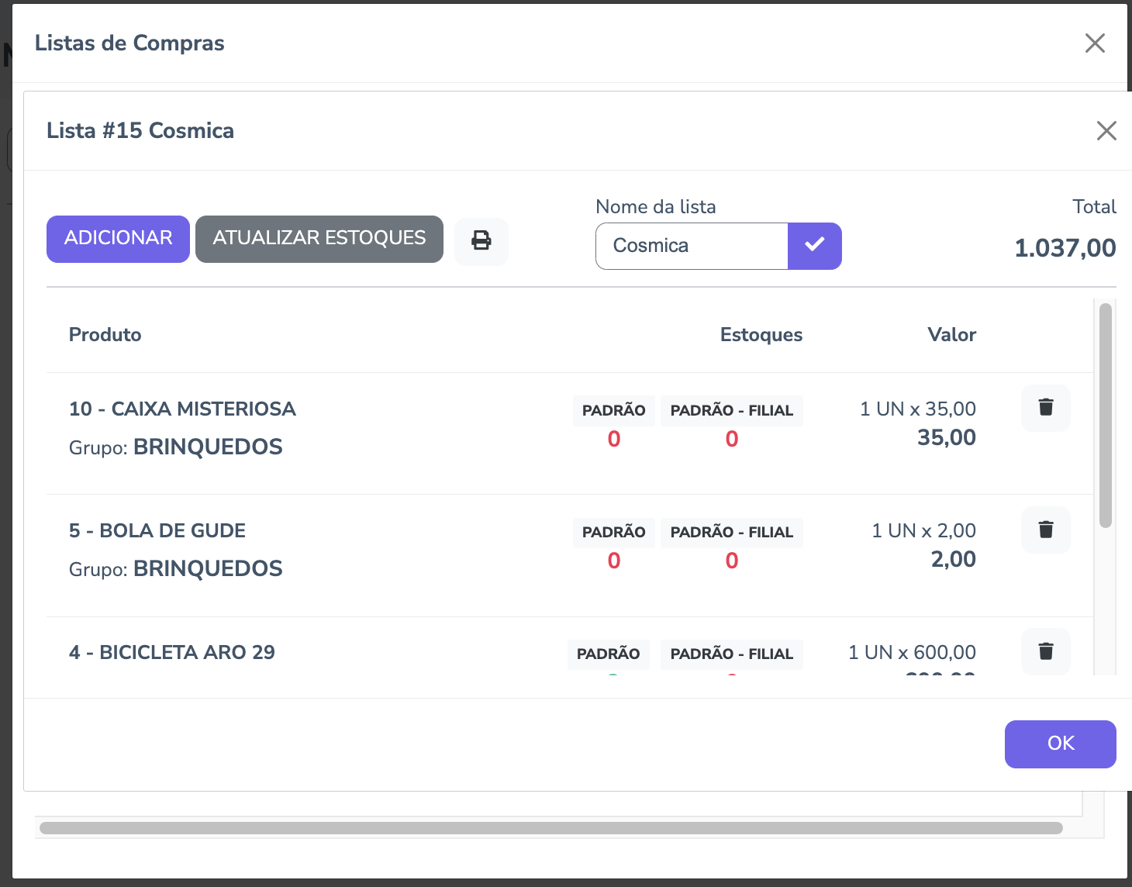Image resolution: width=1132 pixels, height=887 pixels.
Task: Click the vertical scrollbar of product list
Action: point(1105,416)
